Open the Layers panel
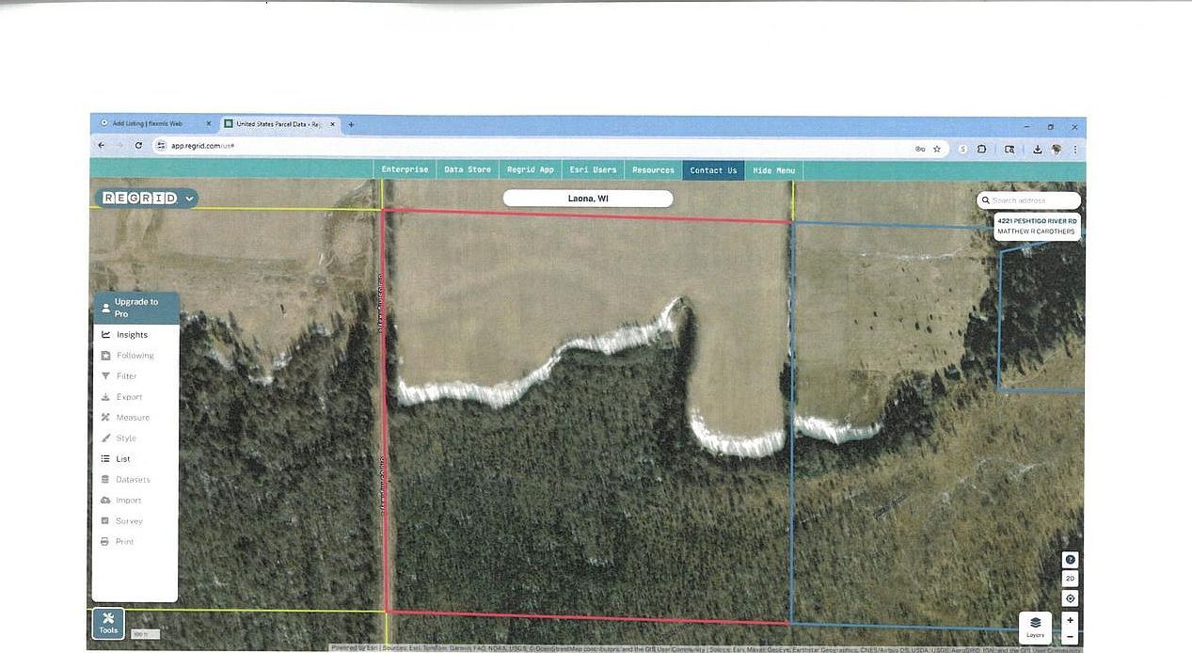 [x=1035, y=625]
